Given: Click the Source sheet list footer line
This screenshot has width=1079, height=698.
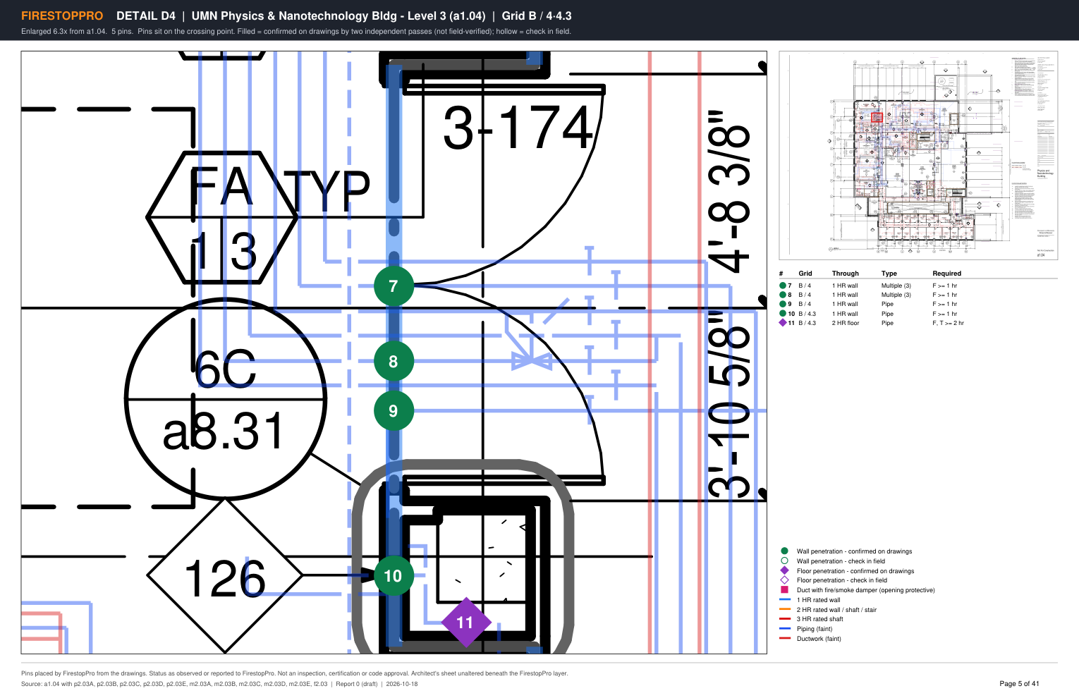Looking at the screenshot, I should coord(219,684).
